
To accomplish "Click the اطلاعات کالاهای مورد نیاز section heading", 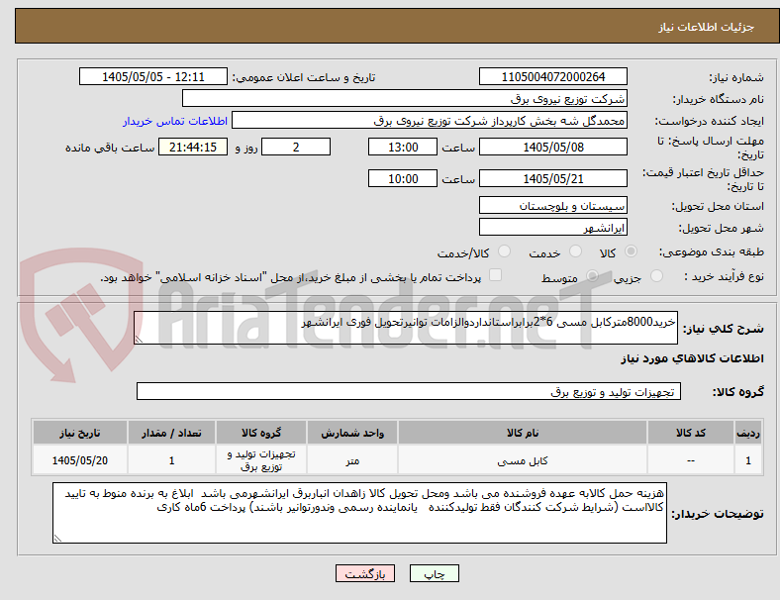I will pyautogui.click(x=692, y=358).
